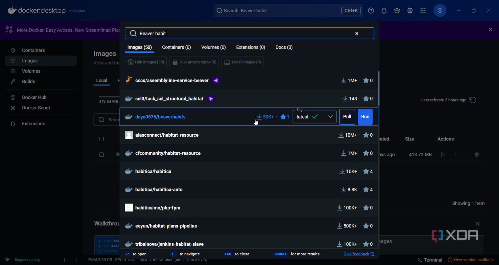Run the daya0576/beaverhabits image
The height and width of the screenshot is (265, 499).
pyautogui.click(x=365, y=117)
